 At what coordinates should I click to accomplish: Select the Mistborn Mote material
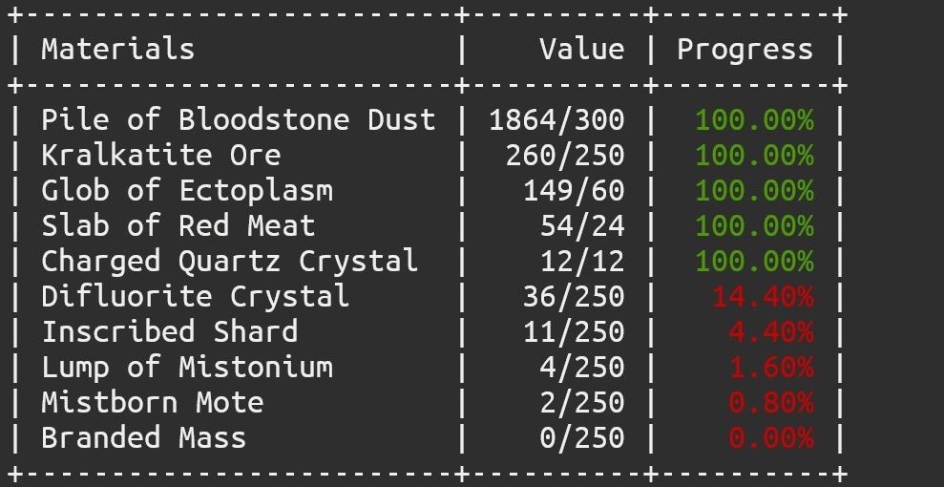tap(152, 403)
